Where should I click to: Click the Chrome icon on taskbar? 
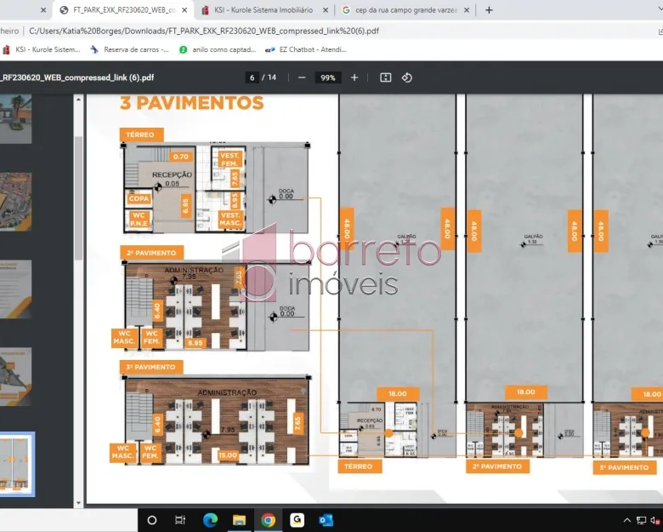268,520
